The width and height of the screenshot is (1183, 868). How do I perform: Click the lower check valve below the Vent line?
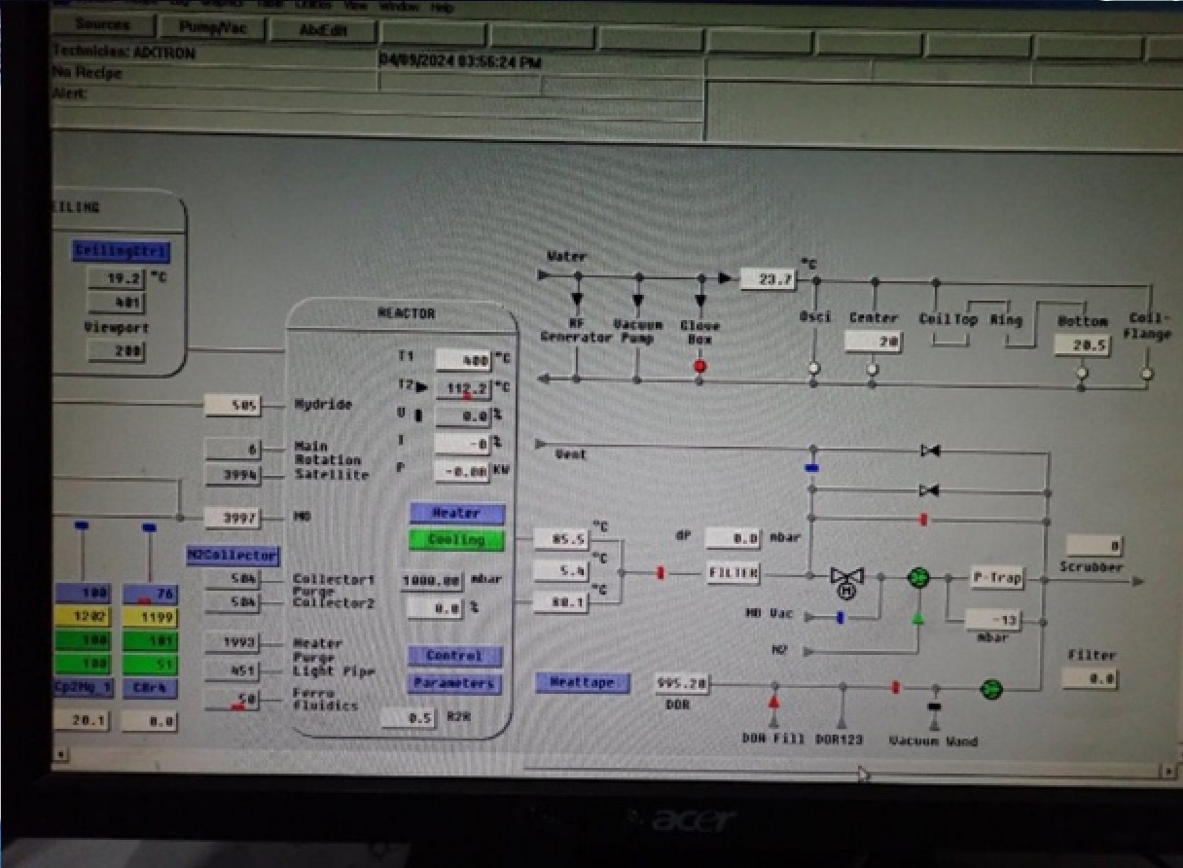tap(930, 489)
